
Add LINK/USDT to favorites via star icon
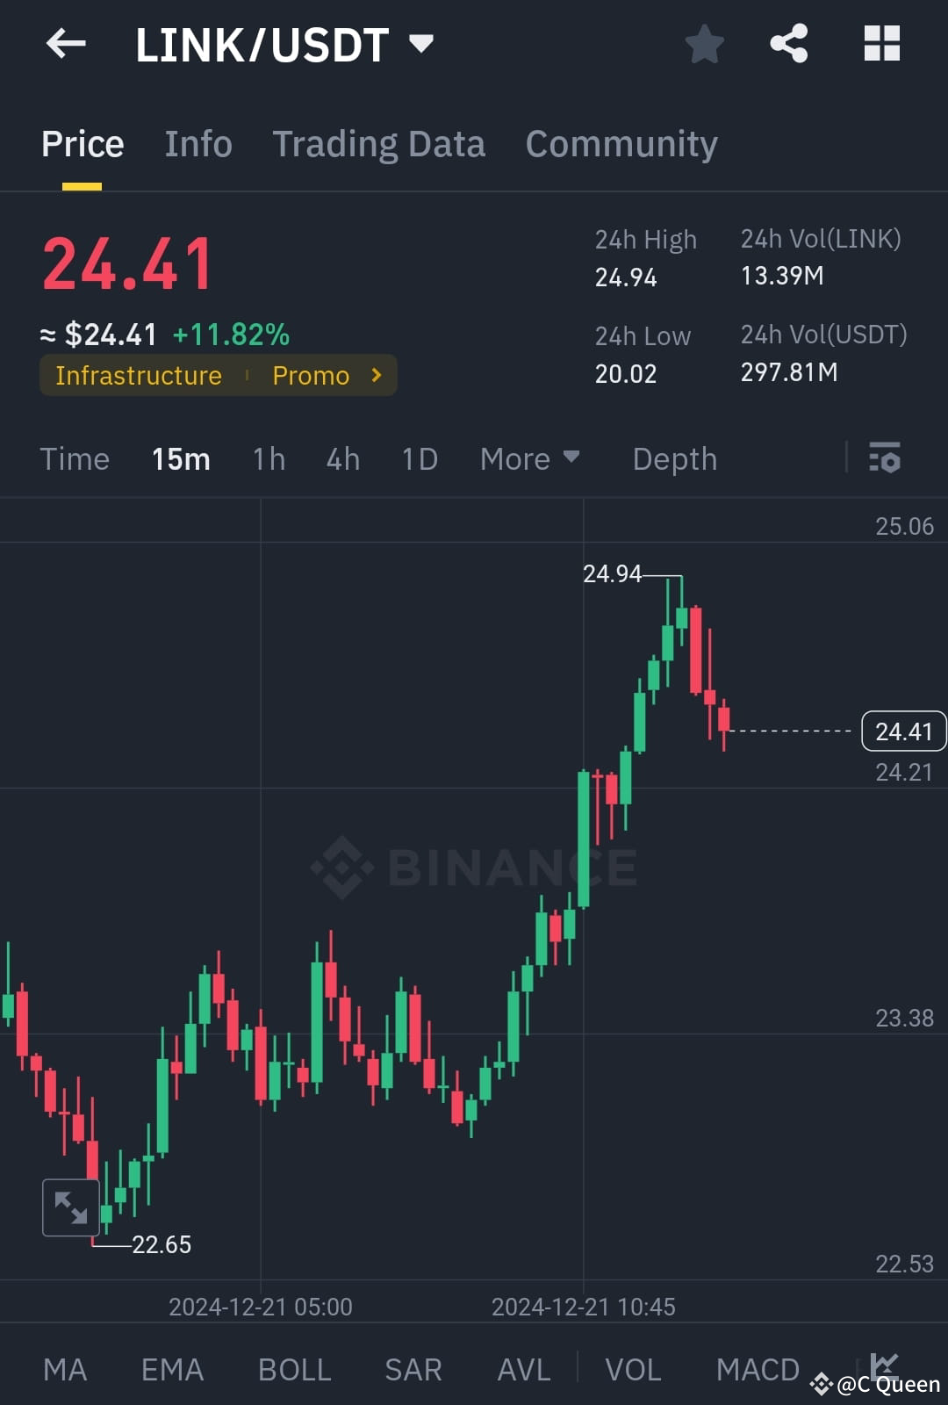pos(704,44)
